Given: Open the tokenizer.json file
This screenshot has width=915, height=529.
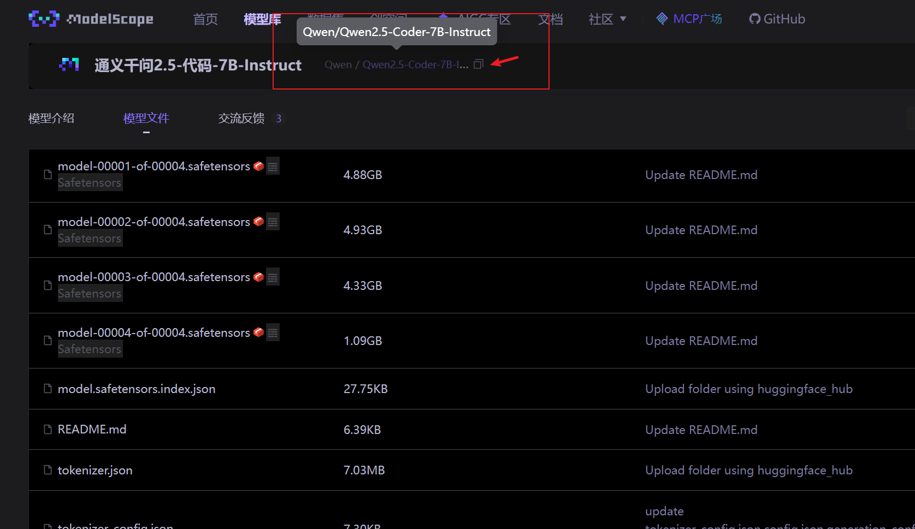Looking at the screenshot, I should click(95, 470).
